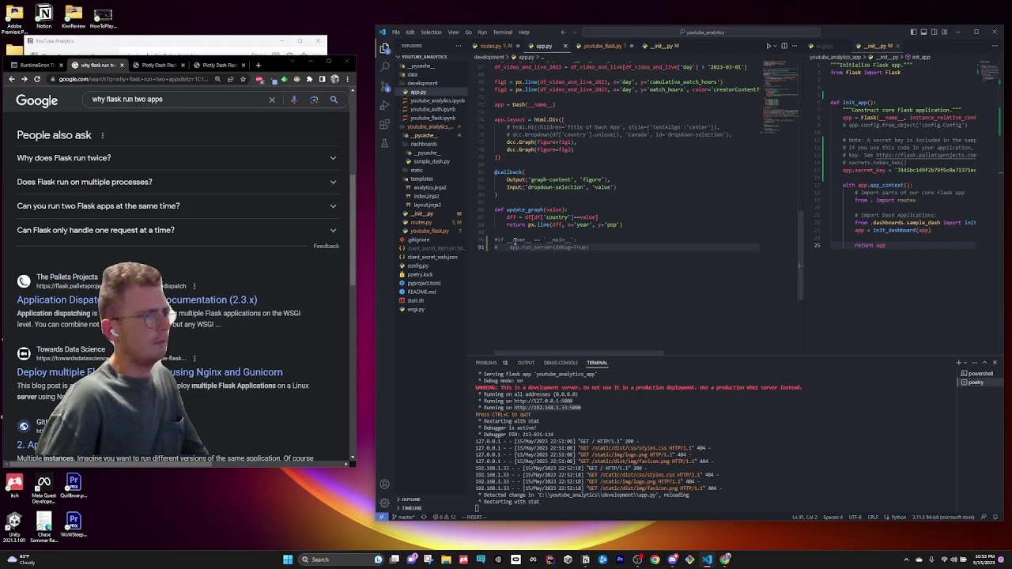Open the VS Code Search view icon
Viewport: 1012px width, 569px height.
[x=385, y=67]
